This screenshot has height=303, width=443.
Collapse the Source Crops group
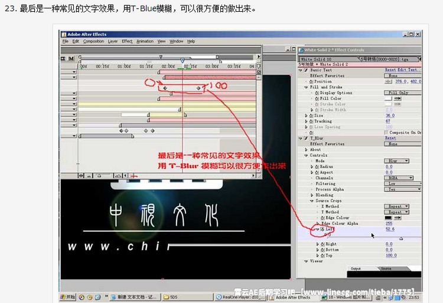(x=312, y=200)
